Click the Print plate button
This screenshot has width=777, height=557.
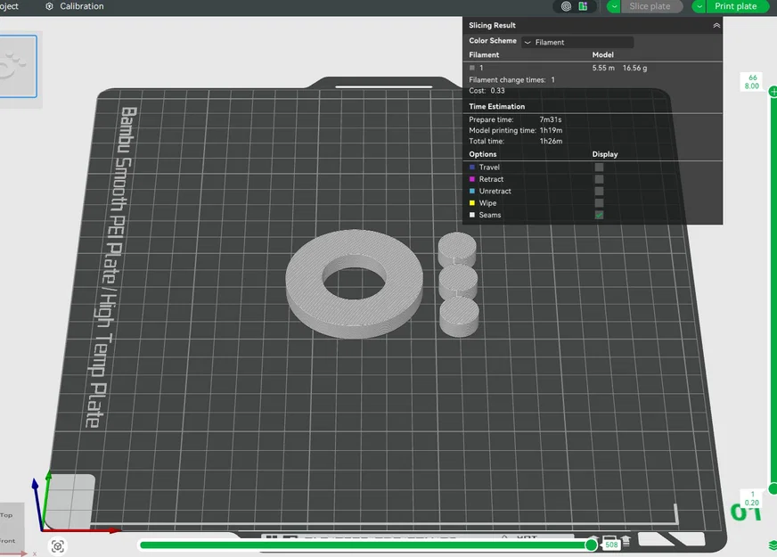[x=736, y=6]
